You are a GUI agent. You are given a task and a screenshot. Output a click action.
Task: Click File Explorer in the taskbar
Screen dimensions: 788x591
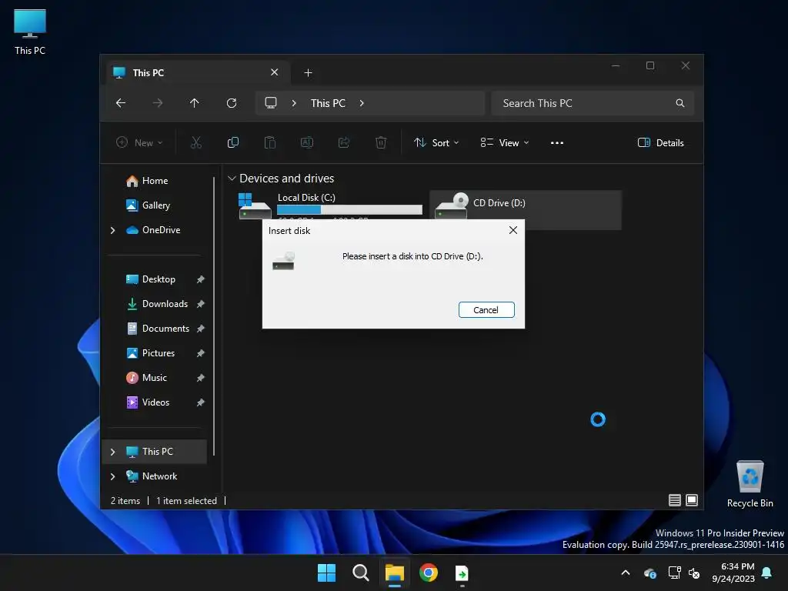pos(395,573)
